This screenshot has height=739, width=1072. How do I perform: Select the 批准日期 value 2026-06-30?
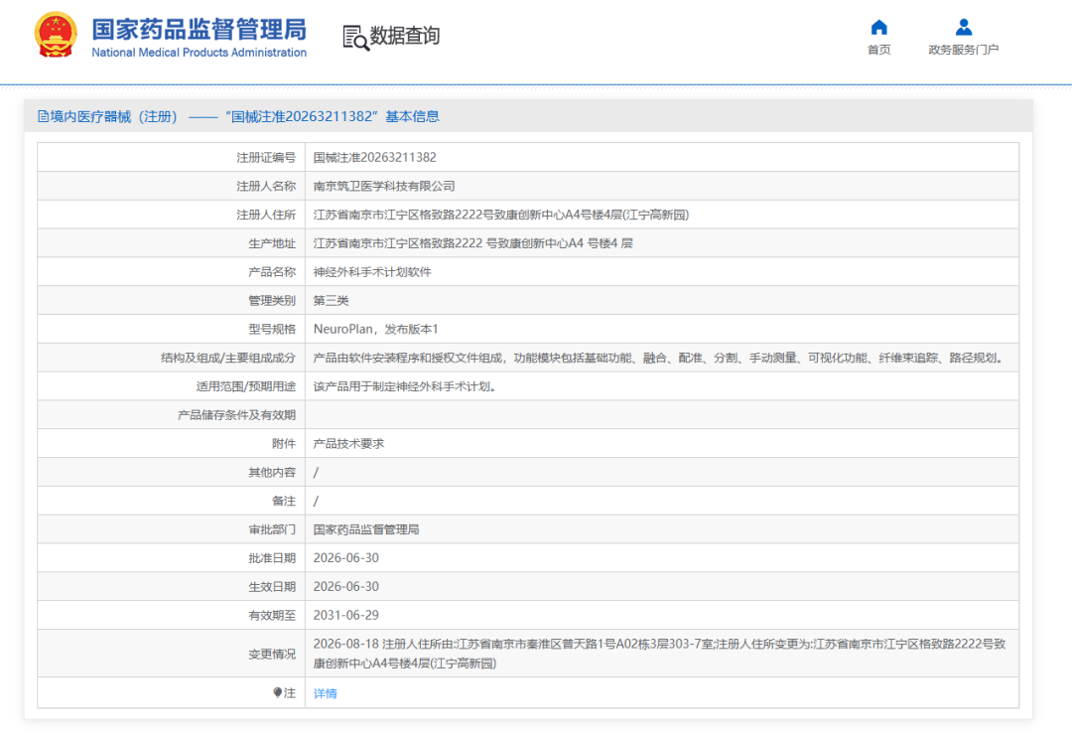[x=346, y=558]
